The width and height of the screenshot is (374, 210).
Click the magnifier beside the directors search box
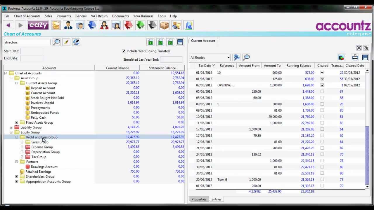click(57, 42)
